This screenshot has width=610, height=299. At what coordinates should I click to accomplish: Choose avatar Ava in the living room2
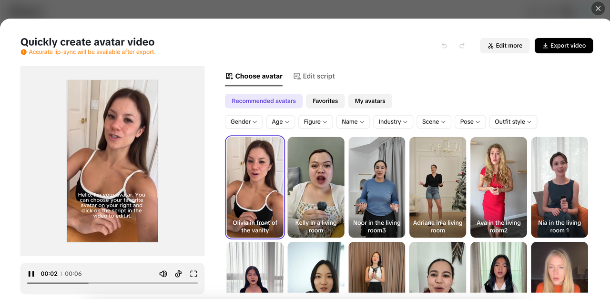pyautogui.click(x=498, y=187)
